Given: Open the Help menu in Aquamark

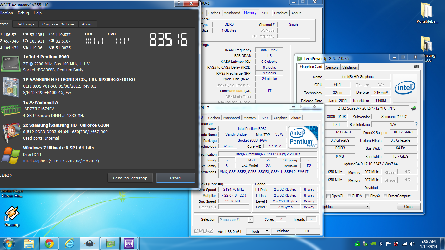Looking at the screenshot, I should (37, 13).
